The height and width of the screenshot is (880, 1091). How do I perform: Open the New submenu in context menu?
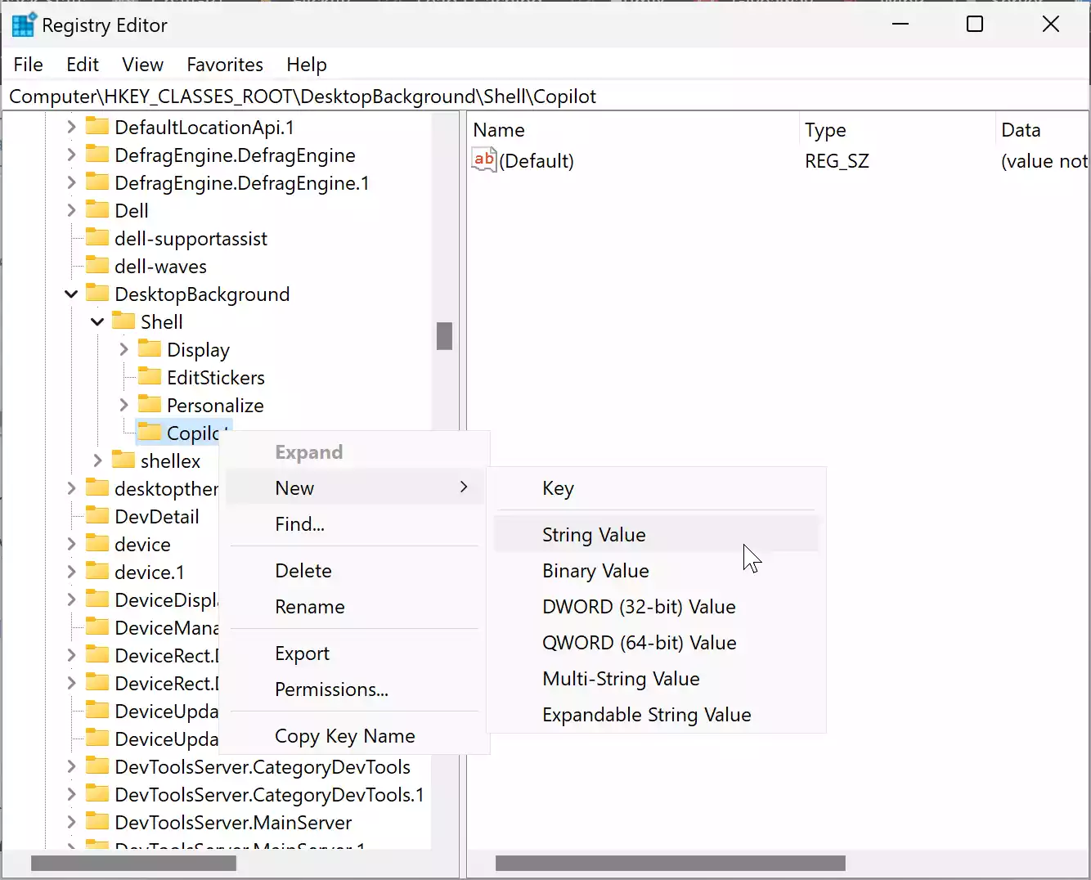pyautogui.click(x=354, y=488)
